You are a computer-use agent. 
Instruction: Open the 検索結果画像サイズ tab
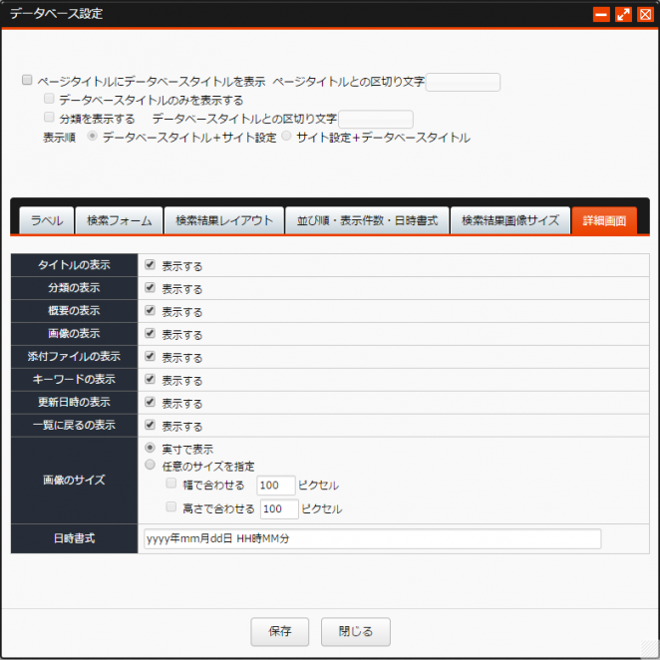click(510, 220)
